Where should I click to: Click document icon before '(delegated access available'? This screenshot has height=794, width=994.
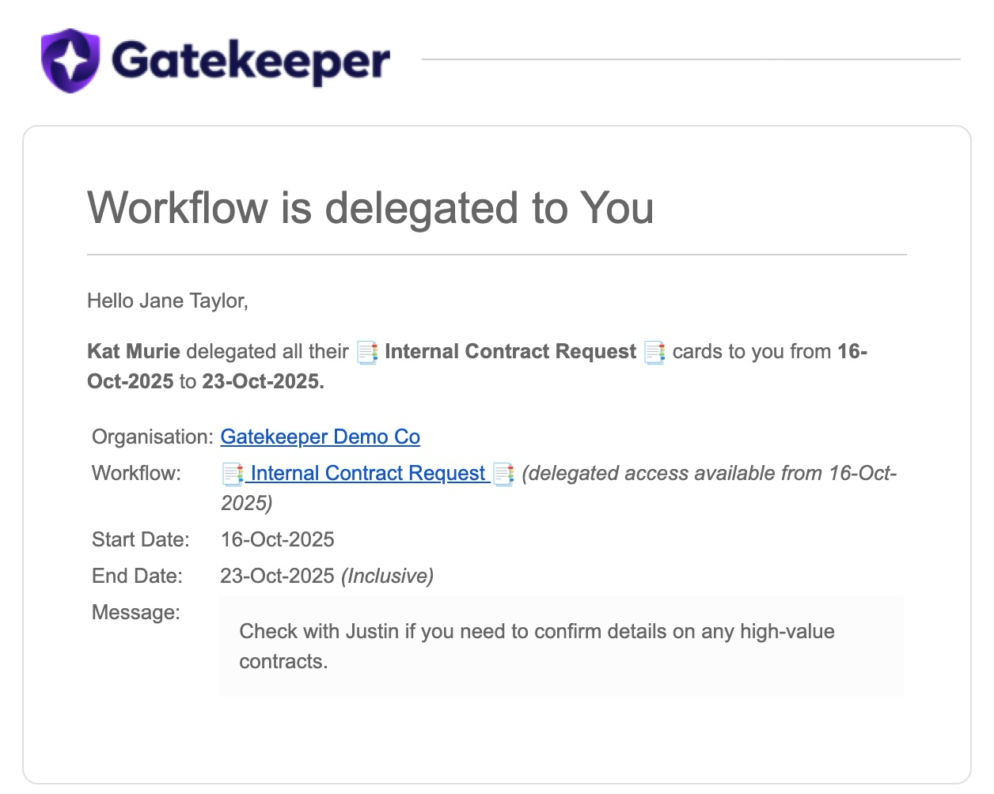coord(503,474)
